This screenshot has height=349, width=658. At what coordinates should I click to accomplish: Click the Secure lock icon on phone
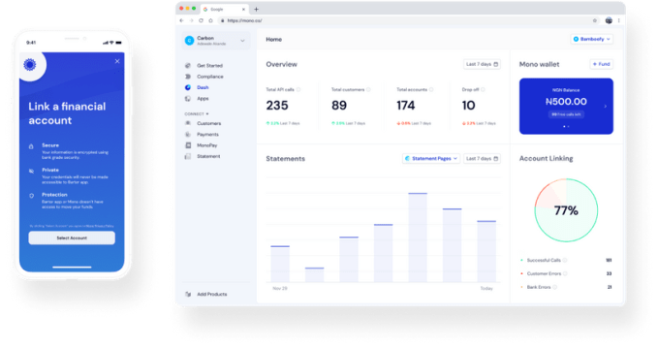coord(31,146)
